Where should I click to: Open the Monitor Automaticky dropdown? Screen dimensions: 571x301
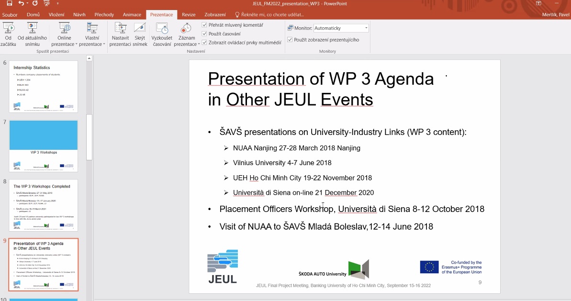[x=365, y=27]
